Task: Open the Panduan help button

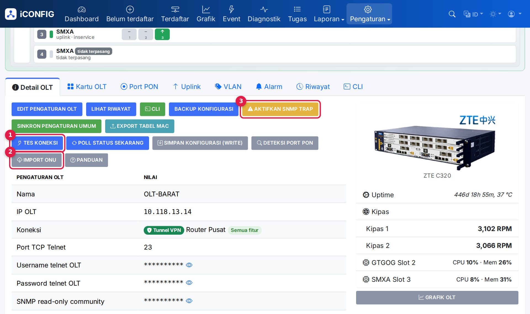Action: click(86, 160)
